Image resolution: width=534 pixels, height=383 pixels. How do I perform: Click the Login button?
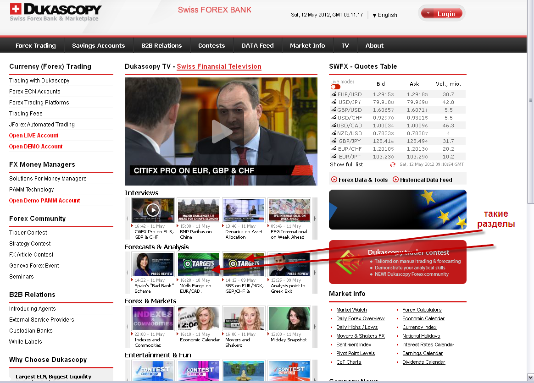442,14
